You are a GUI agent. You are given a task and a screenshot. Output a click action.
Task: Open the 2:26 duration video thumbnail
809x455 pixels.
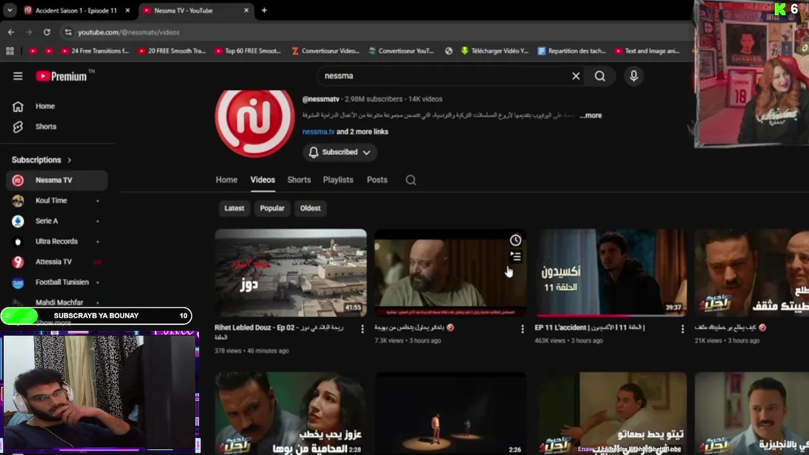pos(451,413)
